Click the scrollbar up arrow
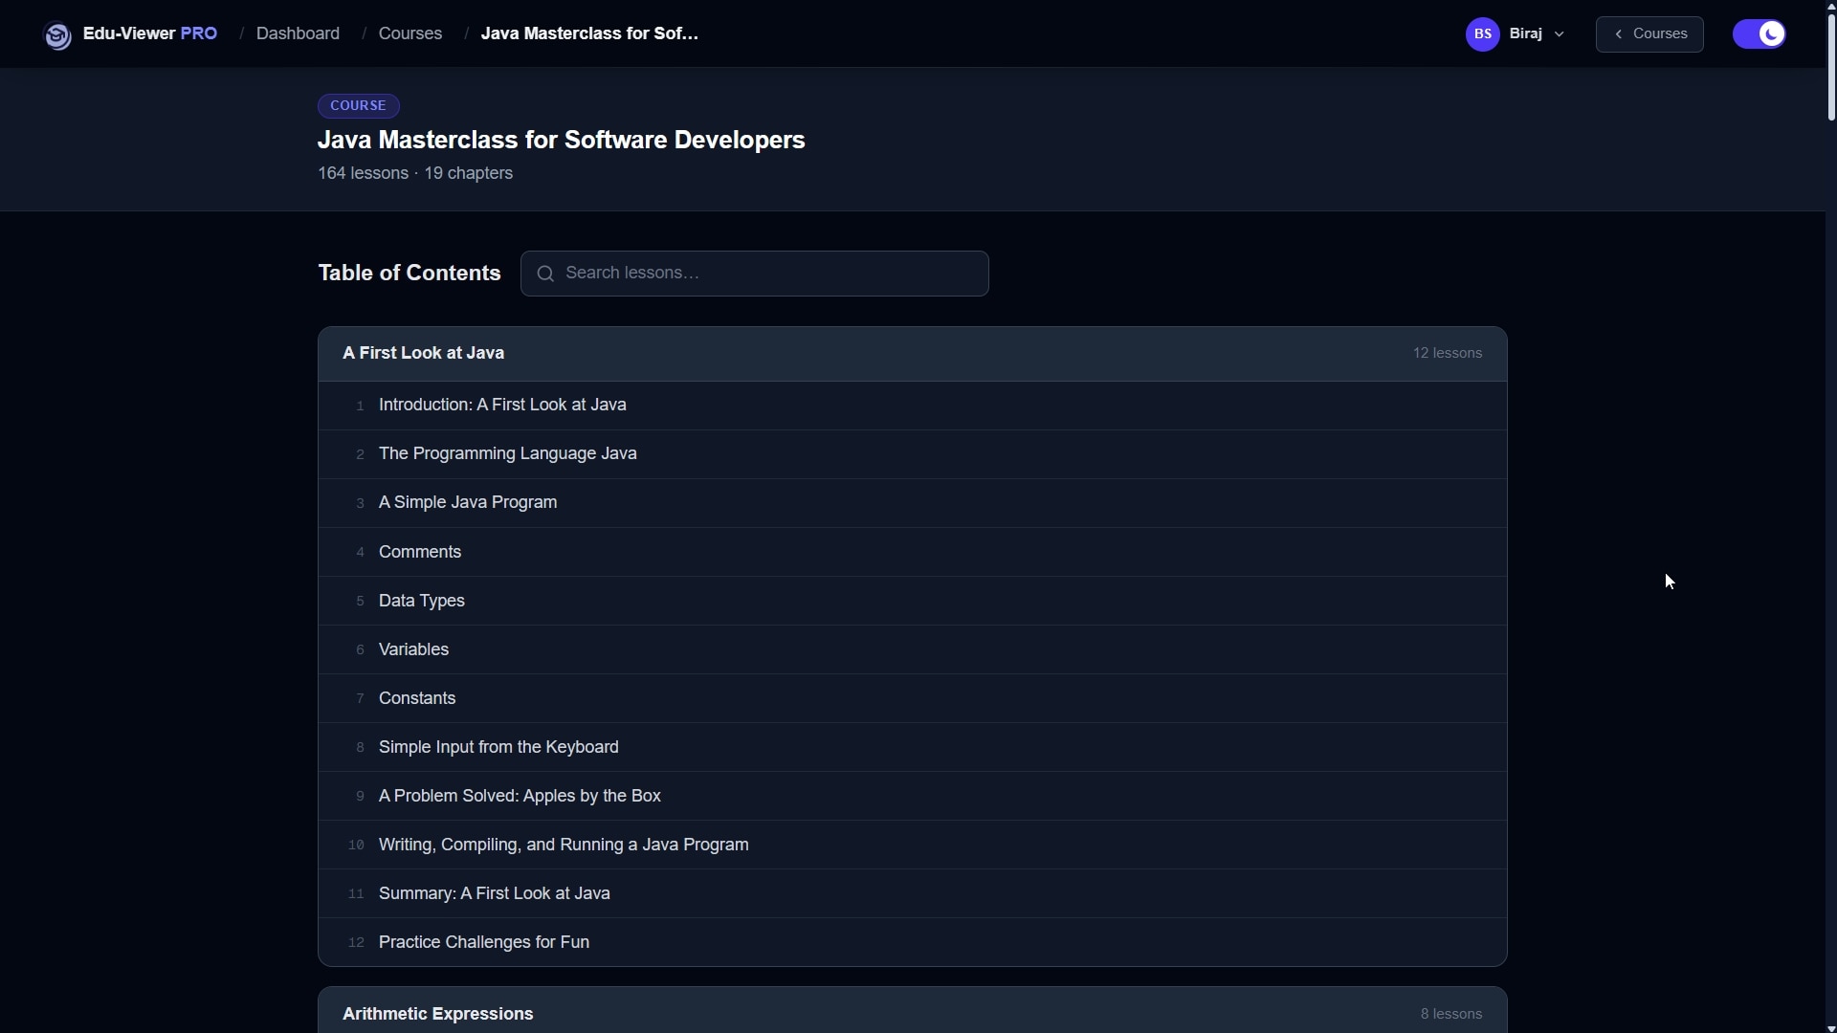This screenshot has width=1837, height=1033. coord(1830,8)
